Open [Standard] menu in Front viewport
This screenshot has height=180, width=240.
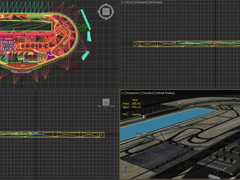pos(141,2)
